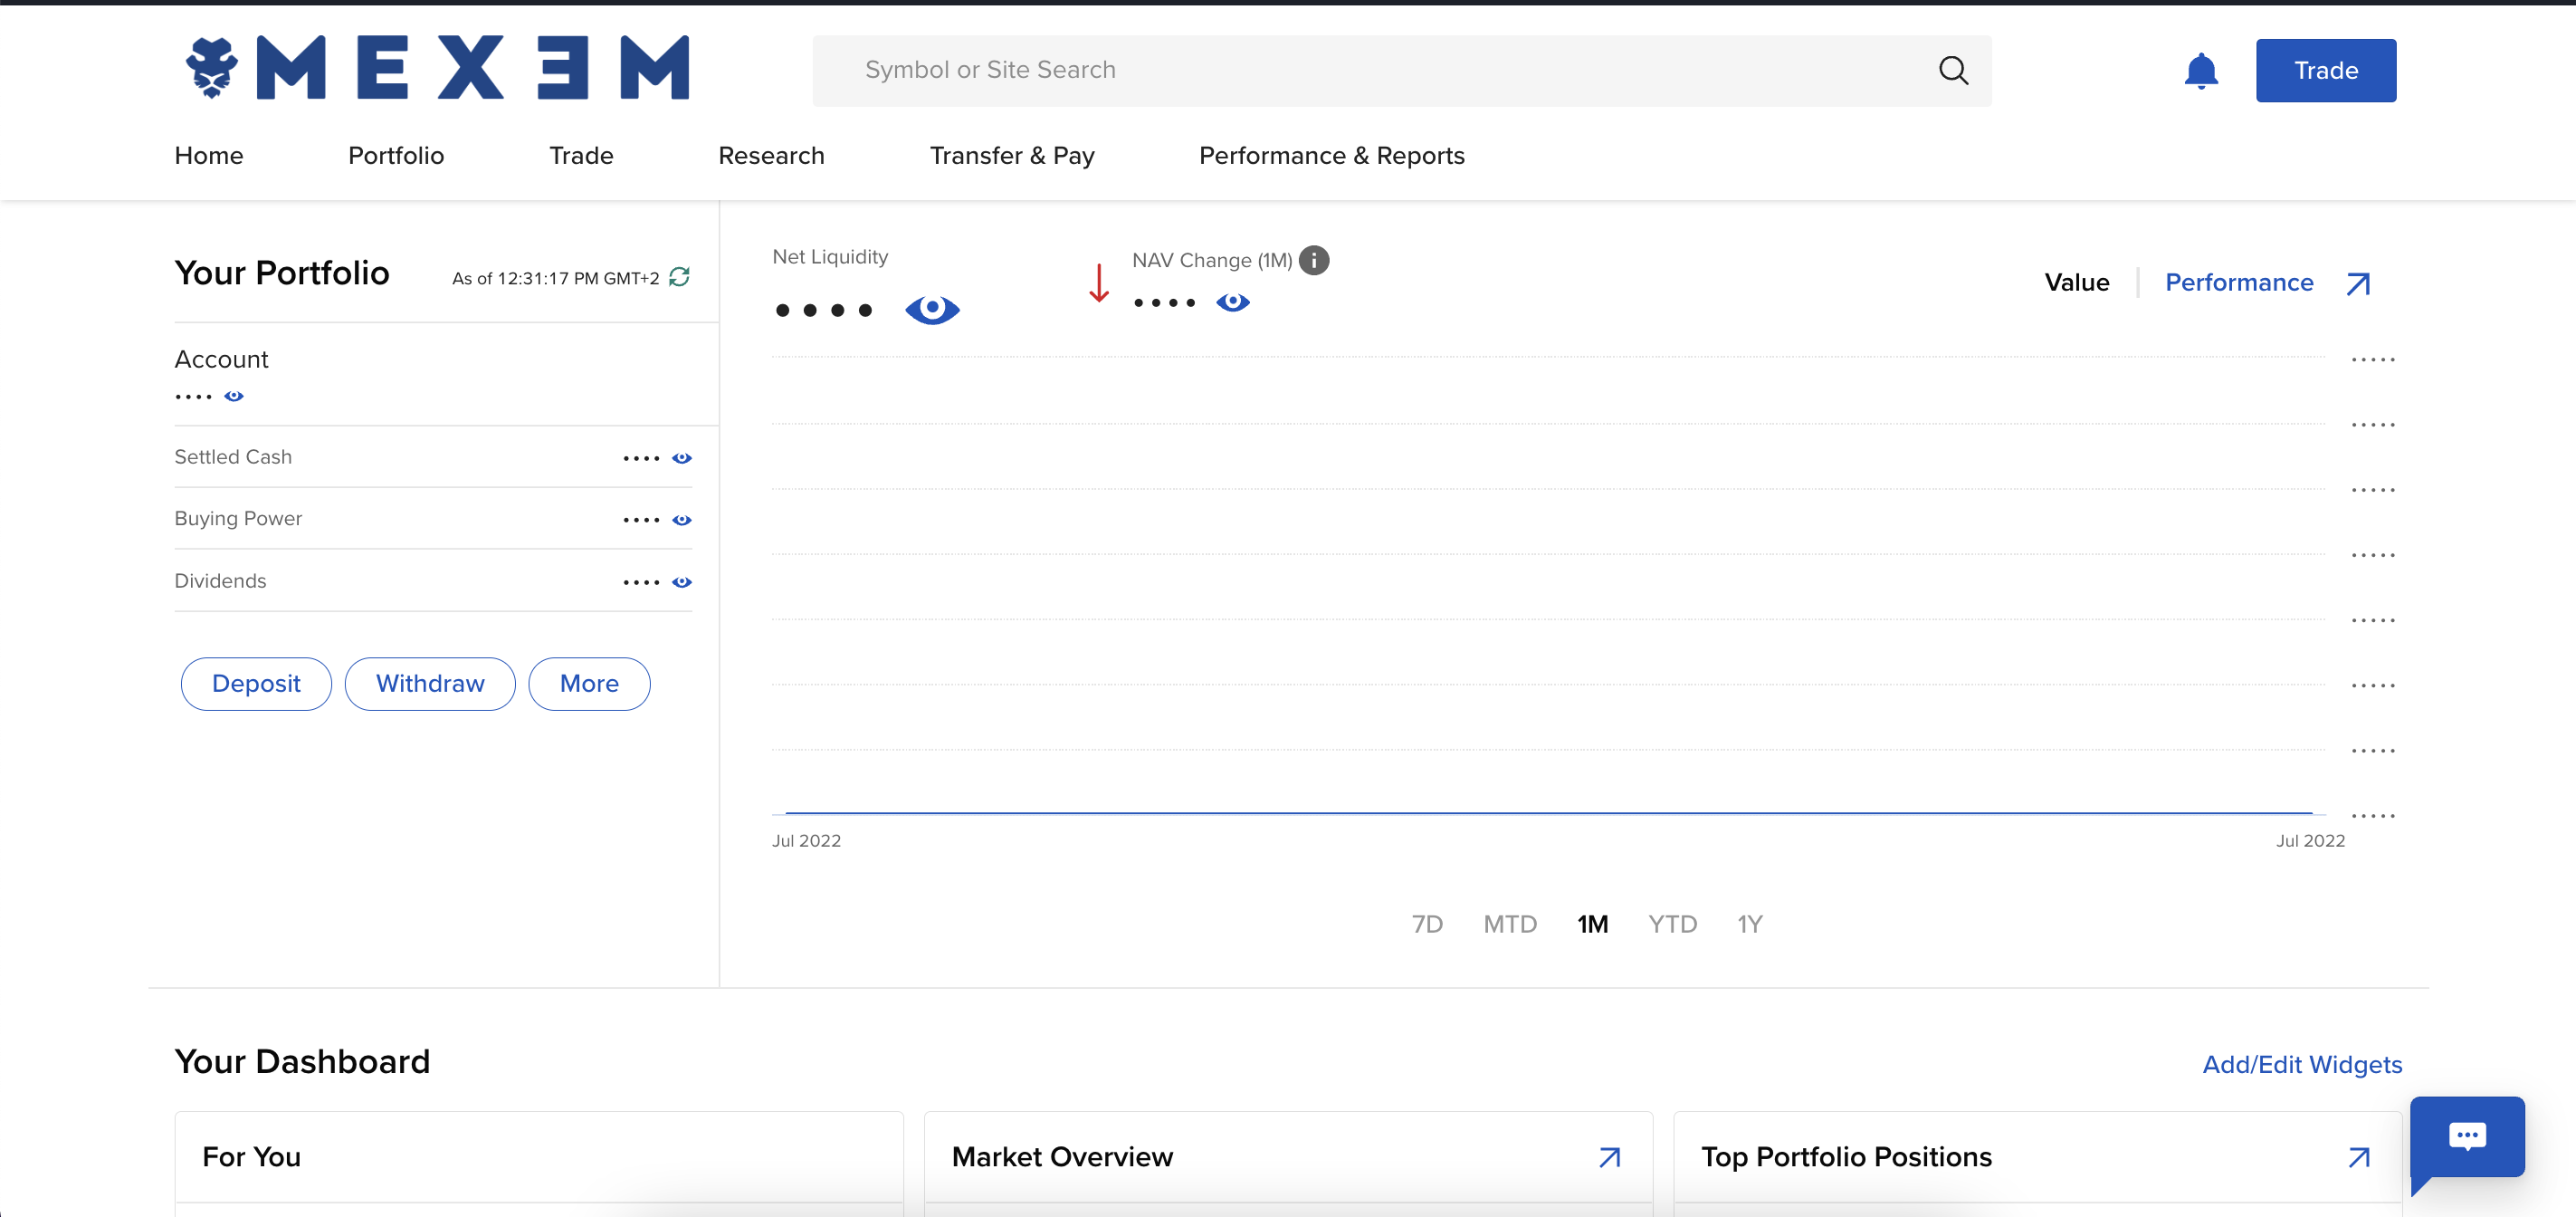Show hidden Settled Cash amount
2576x1217 pixels.
[x=682, y=458]
